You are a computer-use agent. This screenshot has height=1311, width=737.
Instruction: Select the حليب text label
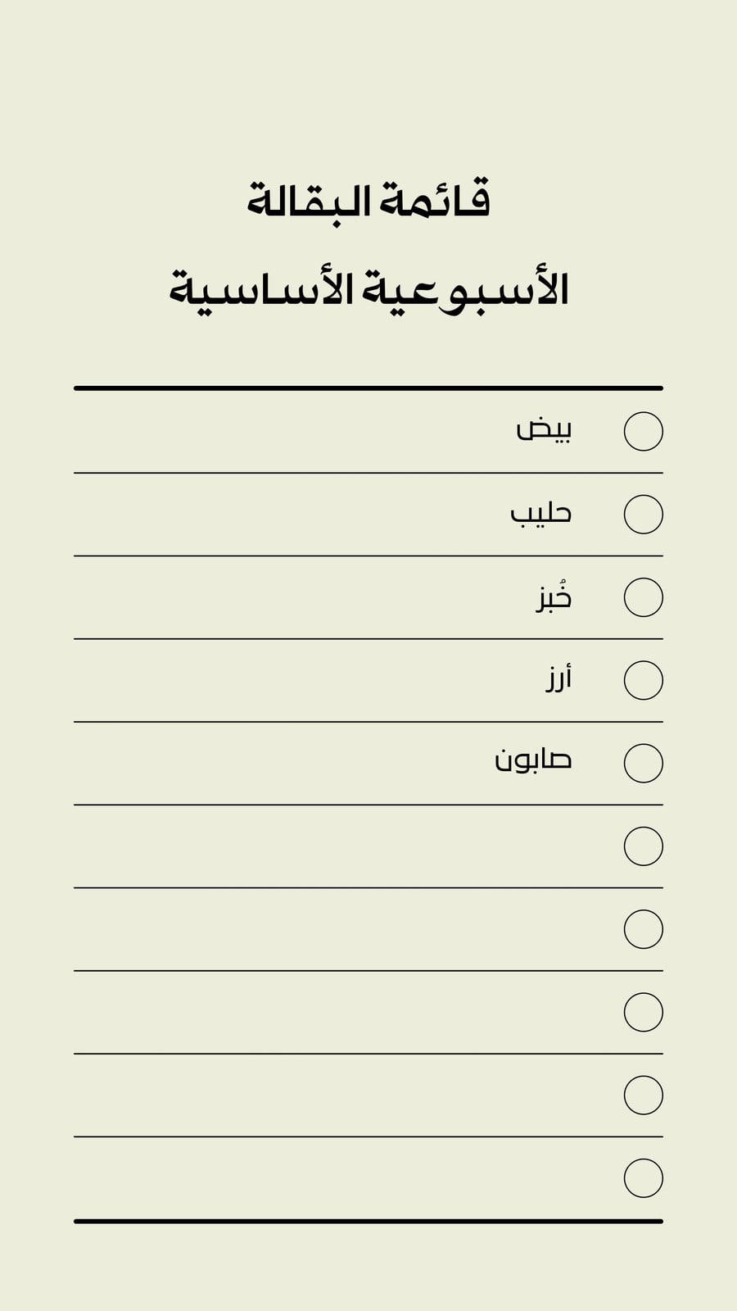click(540, 513)
